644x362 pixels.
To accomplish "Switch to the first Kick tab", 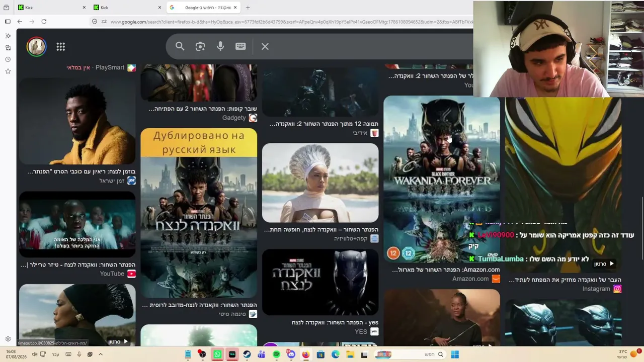I will pos(52,8).
